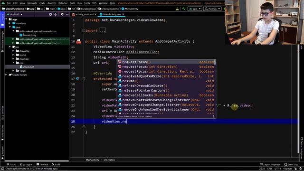Click the lock read-only icon in status bar
The image size is (304, 171).
pyautogui.click(x=295, y=169)
